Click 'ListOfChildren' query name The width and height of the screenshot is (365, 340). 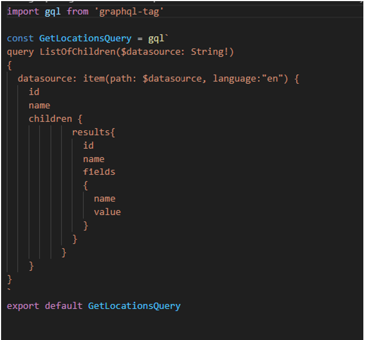point(78,51)
